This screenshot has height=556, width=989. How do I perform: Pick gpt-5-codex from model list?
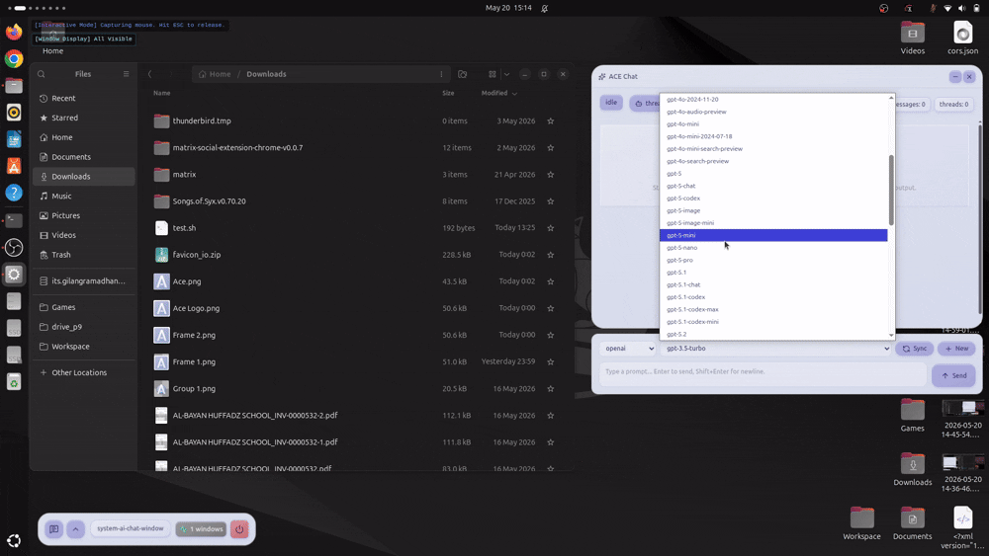(x=773, y=199)
